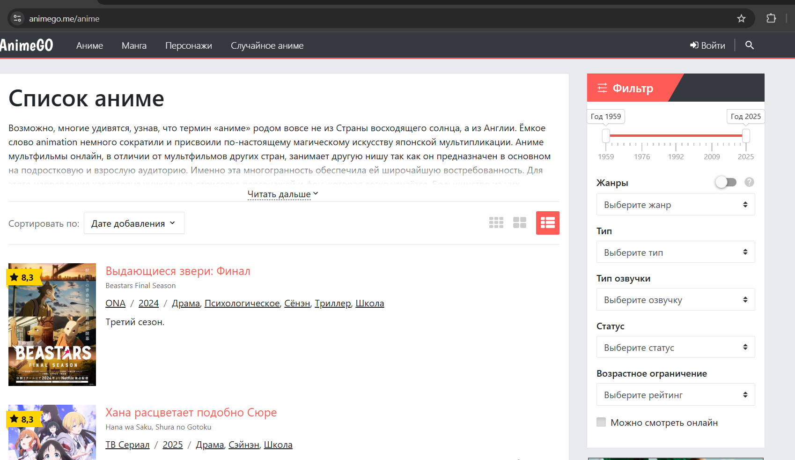Click the right year slider handle (2025)

click(746, 136)
